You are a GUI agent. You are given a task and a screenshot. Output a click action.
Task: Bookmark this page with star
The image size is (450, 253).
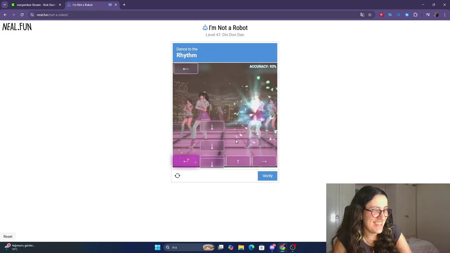coord(370,15)
